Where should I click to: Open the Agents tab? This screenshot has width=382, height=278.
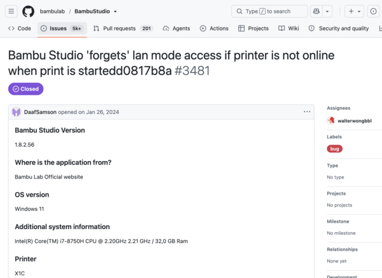point(176,29)
